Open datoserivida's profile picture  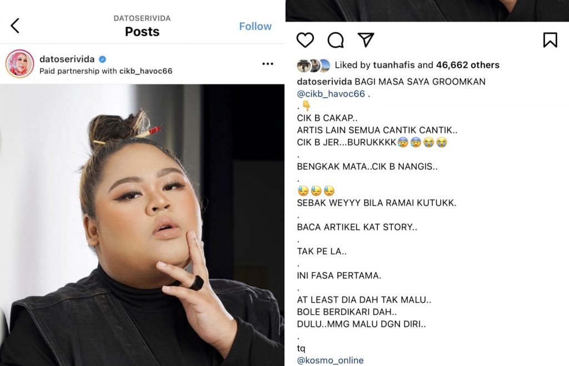[x=19, y=63]
